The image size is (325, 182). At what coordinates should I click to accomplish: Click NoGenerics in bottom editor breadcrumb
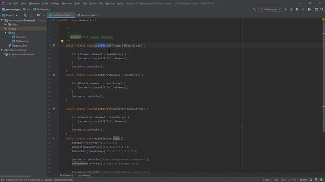[x=67, y=175]
